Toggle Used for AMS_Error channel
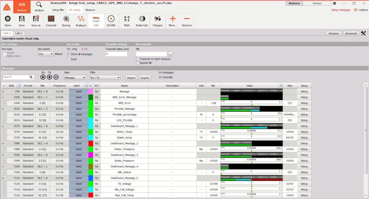 pyautogui.click(x=79, y=103)
